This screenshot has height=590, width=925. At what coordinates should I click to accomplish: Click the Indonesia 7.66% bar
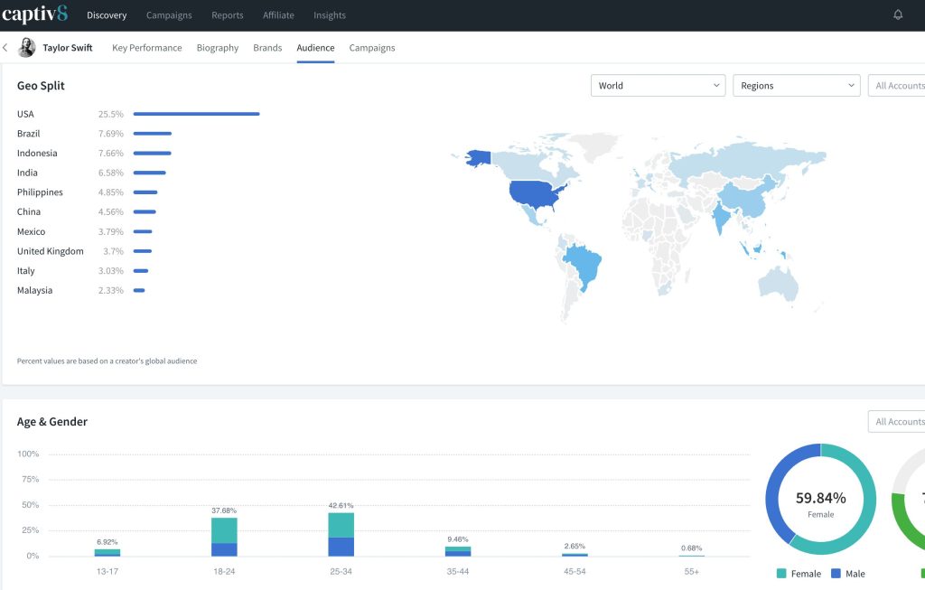tap(152, 153)
